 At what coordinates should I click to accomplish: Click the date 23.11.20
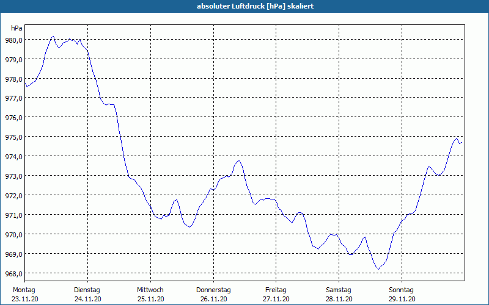[x=25, y=300]
